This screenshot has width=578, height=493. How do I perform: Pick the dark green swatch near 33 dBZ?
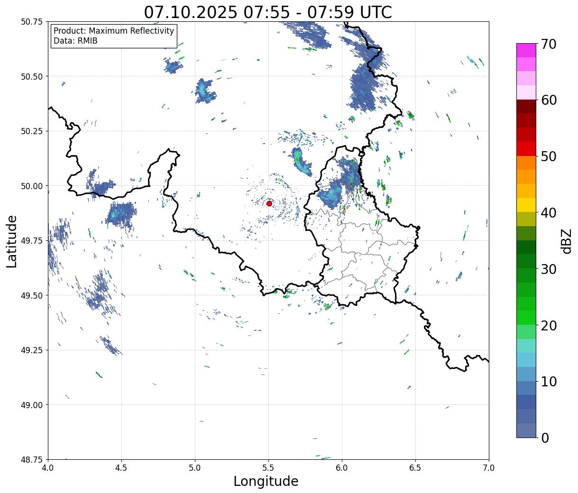click(x=526, y=247)
